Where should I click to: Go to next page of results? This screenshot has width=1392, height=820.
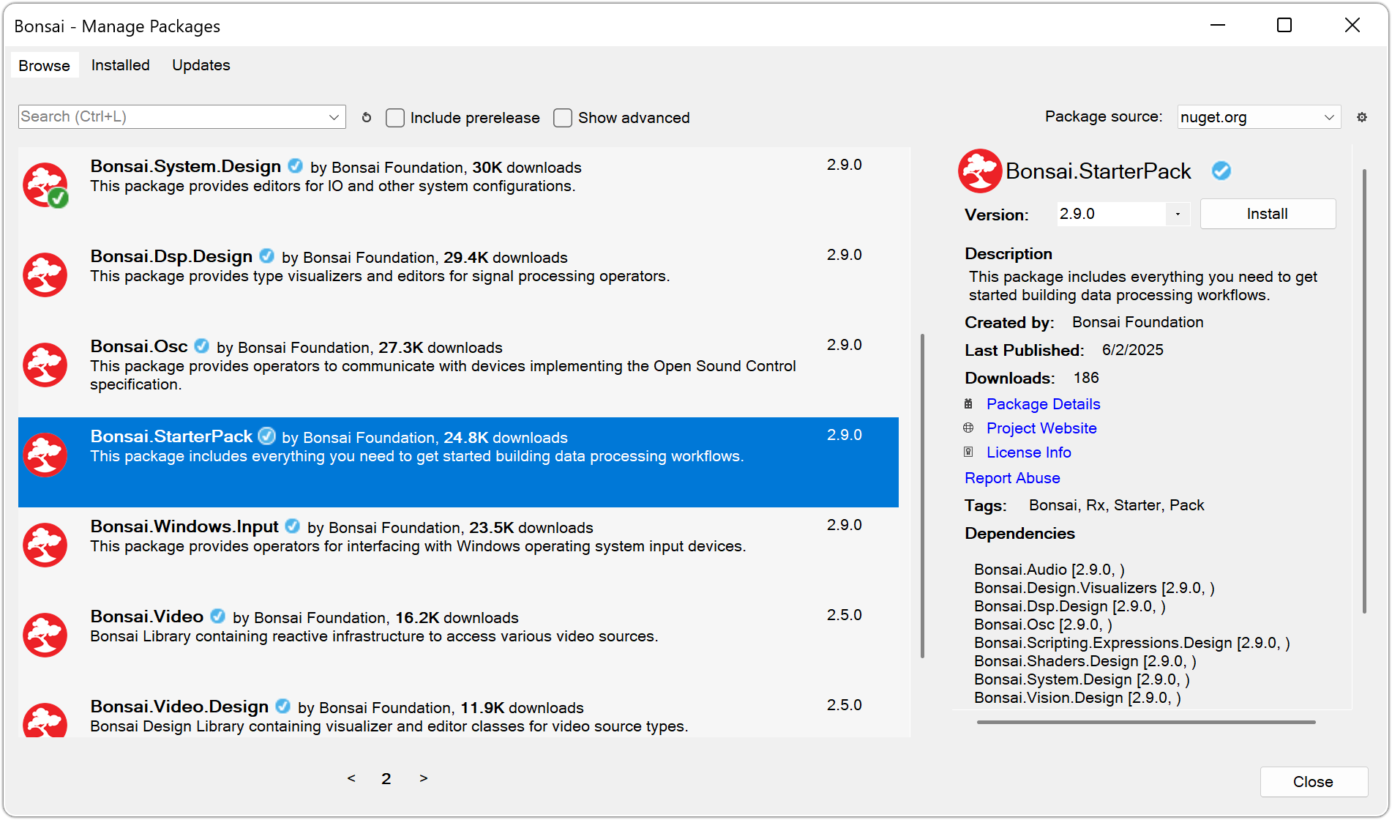click(423, 778)
